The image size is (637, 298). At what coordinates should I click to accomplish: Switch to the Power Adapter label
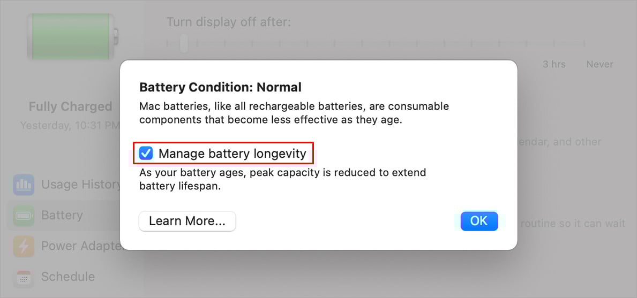click(80, 247)
